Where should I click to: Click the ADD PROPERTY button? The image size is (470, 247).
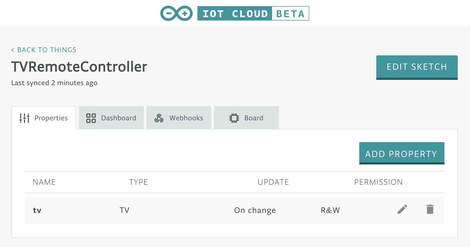pos(401,153)
